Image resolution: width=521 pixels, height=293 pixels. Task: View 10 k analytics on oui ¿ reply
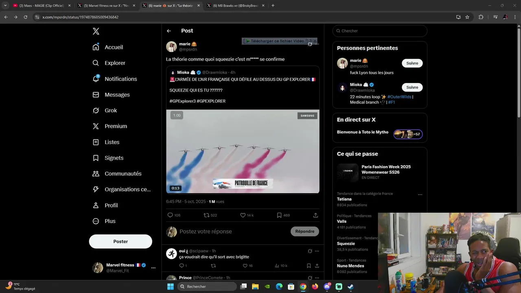[x=281, y=266]
